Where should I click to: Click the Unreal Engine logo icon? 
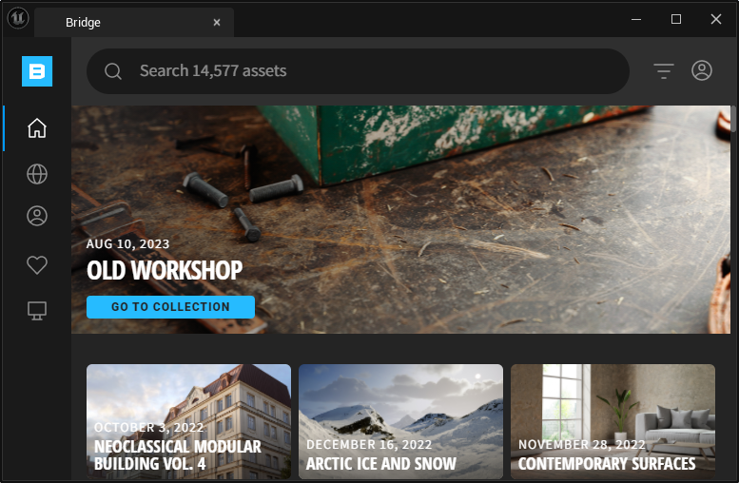click(x=18, y=20)
